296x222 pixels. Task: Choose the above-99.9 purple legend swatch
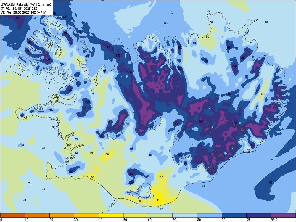pos(283,215)
